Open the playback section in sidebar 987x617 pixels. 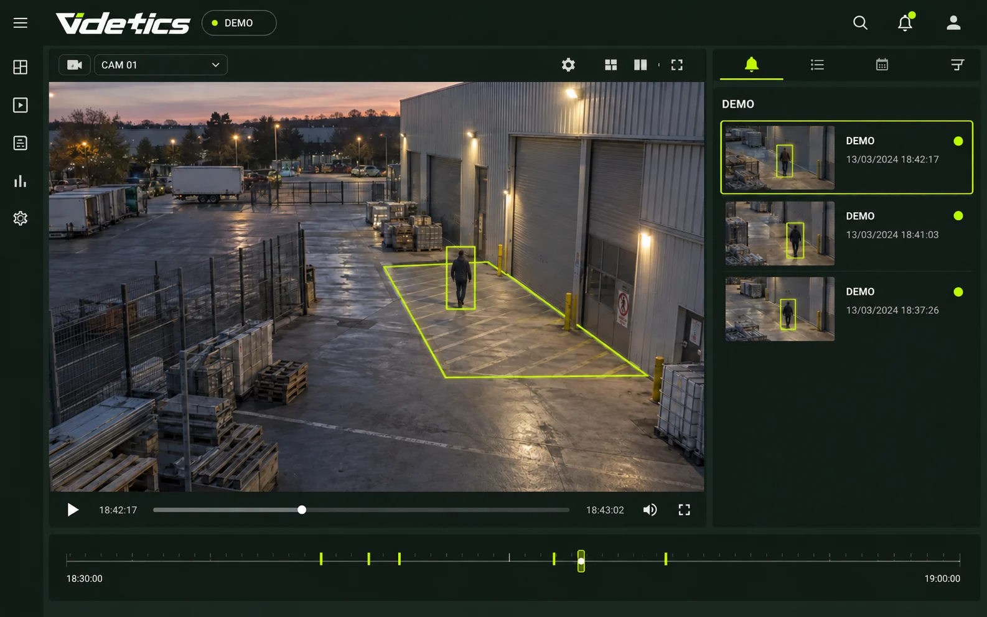[21, 105]
